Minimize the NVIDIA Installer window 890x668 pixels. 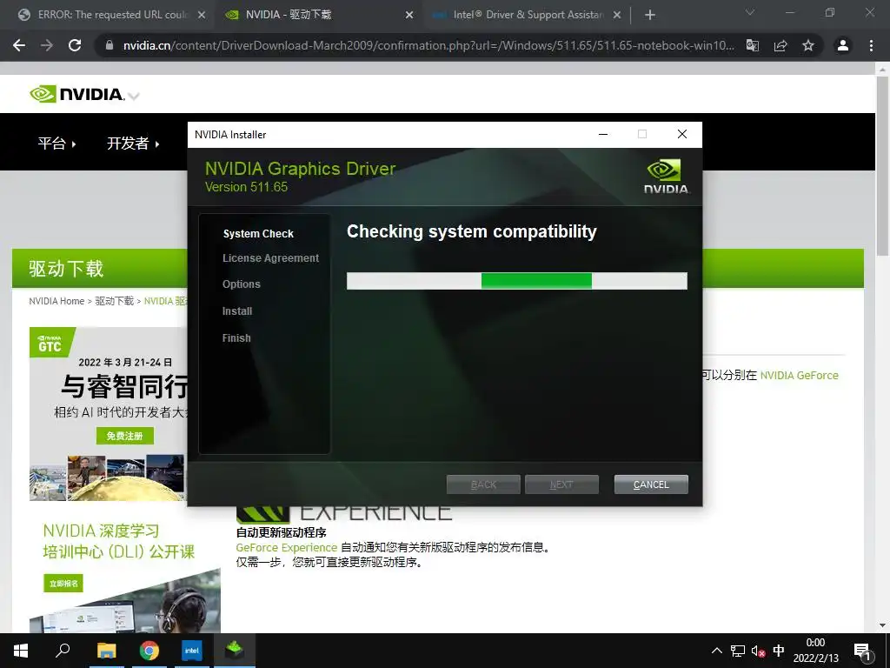pyautogui.click(x=603, y=134)
